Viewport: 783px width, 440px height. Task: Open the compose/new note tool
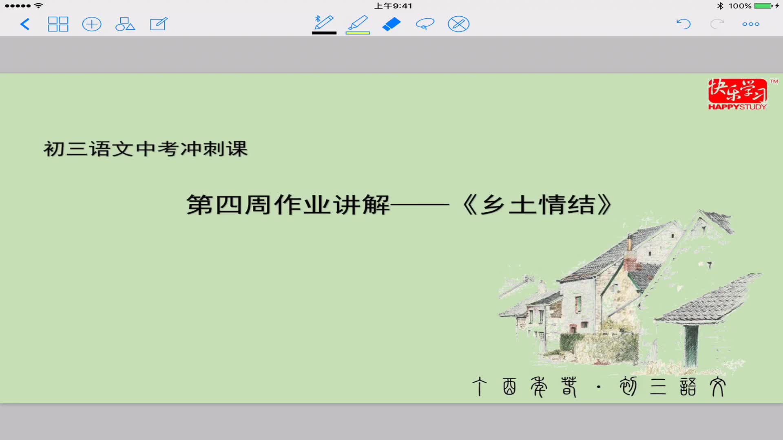[x=159, y=24]
